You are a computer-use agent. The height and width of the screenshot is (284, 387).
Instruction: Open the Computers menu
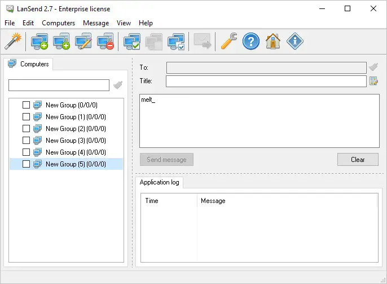[x=59, y=23]
